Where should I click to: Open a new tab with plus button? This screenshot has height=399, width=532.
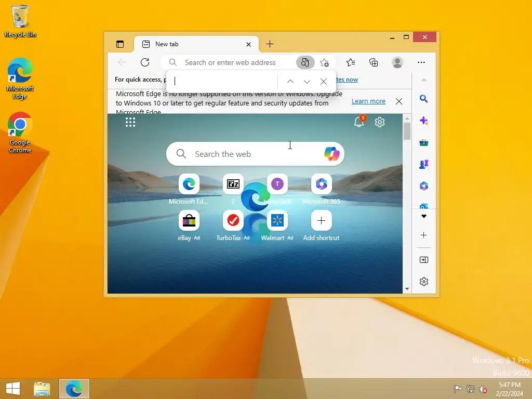pos(270,44)
